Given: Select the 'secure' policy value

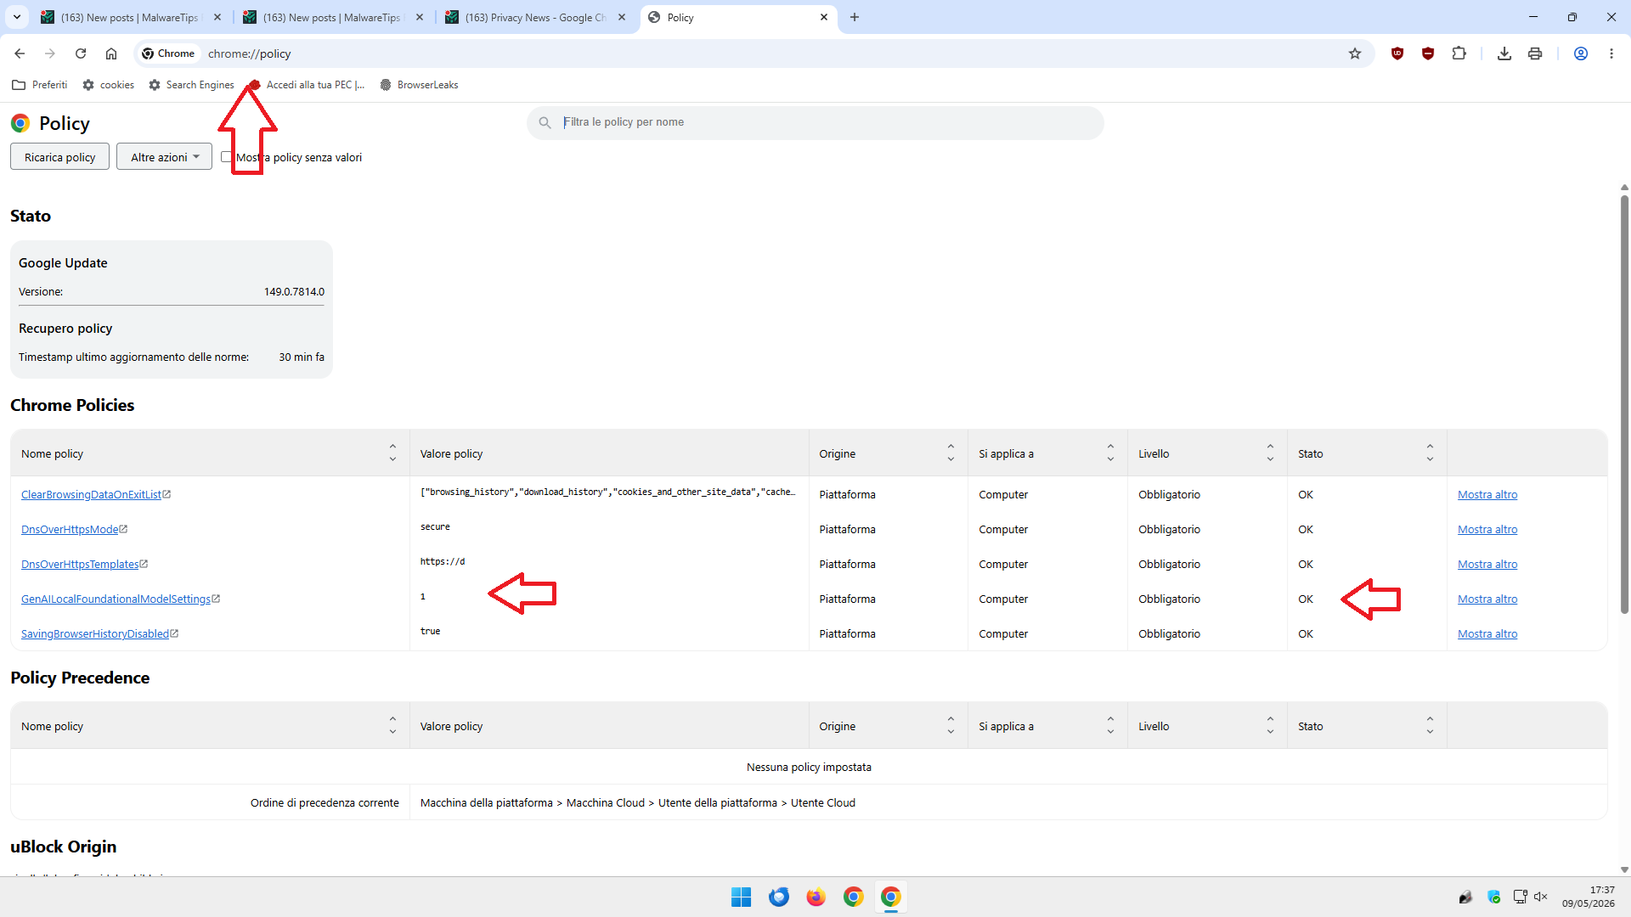Looking at the screenshot, I should point(435,526).
